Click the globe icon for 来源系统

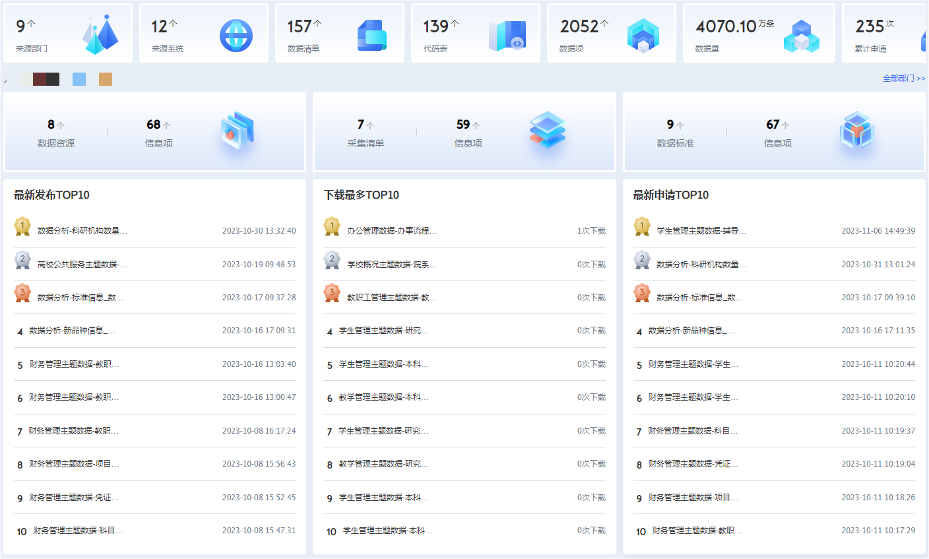[236, 36]
